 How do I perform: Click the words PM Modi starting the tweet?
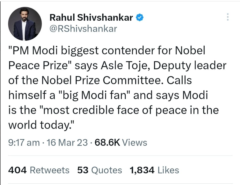33,51
